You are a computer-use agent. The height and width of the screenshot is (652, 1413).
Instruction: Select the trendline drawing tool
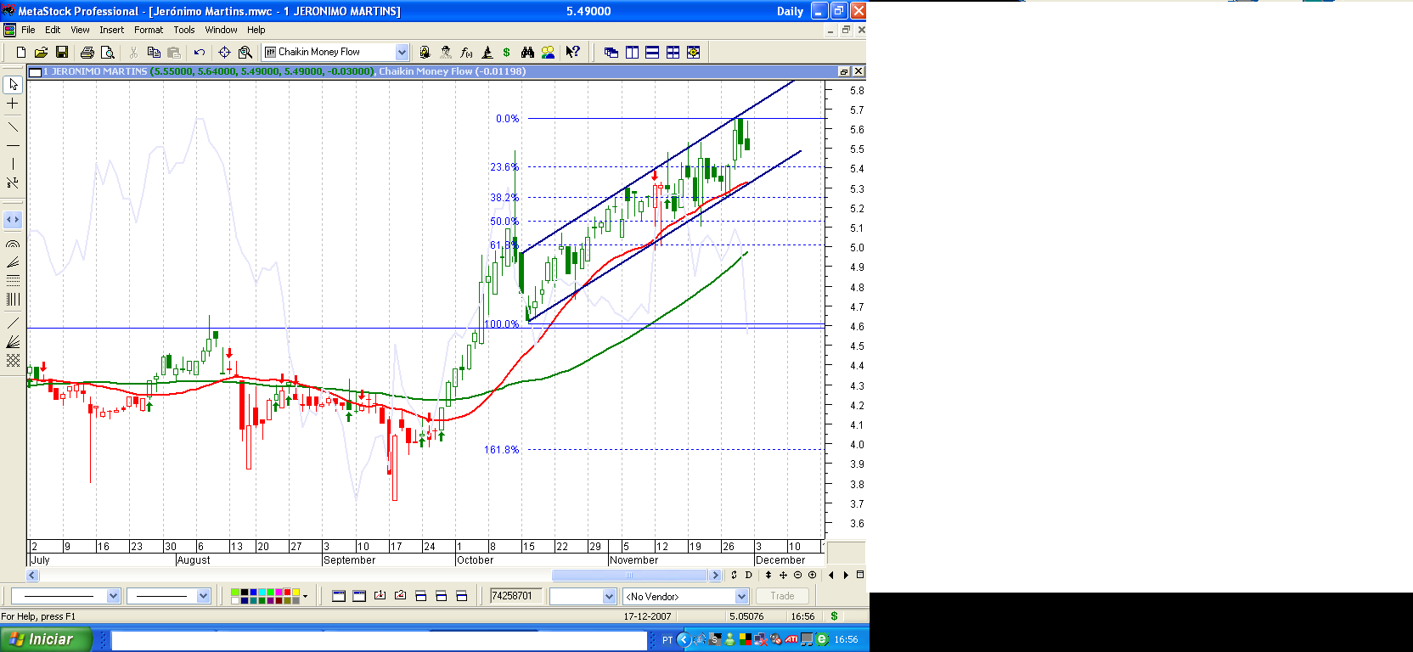pyautogui.click(x=13, y=127)
